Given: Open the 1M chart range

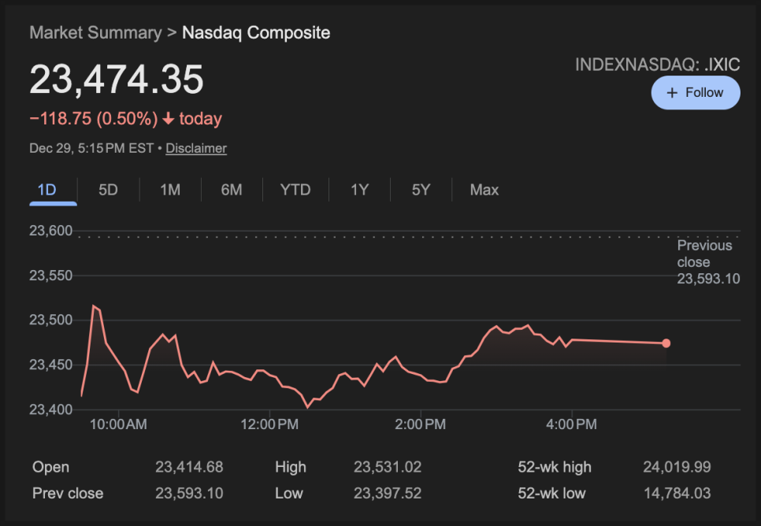Looking at the screenshot, I should (170, 190).
